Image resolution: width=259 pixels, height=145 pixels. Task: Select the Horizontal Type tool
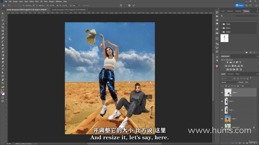point(3,69)
